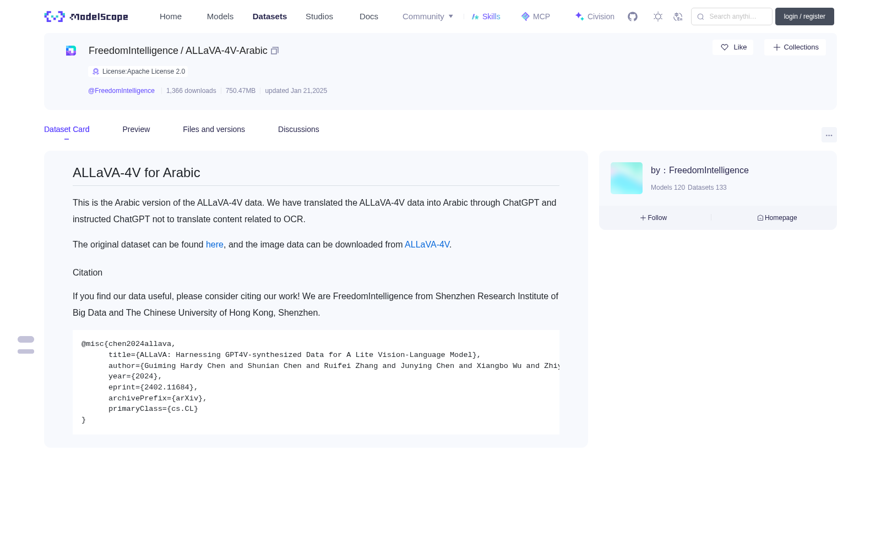881x550 pixels.
Task: Open the Discussions tab
Action: (x=298, y=129)
